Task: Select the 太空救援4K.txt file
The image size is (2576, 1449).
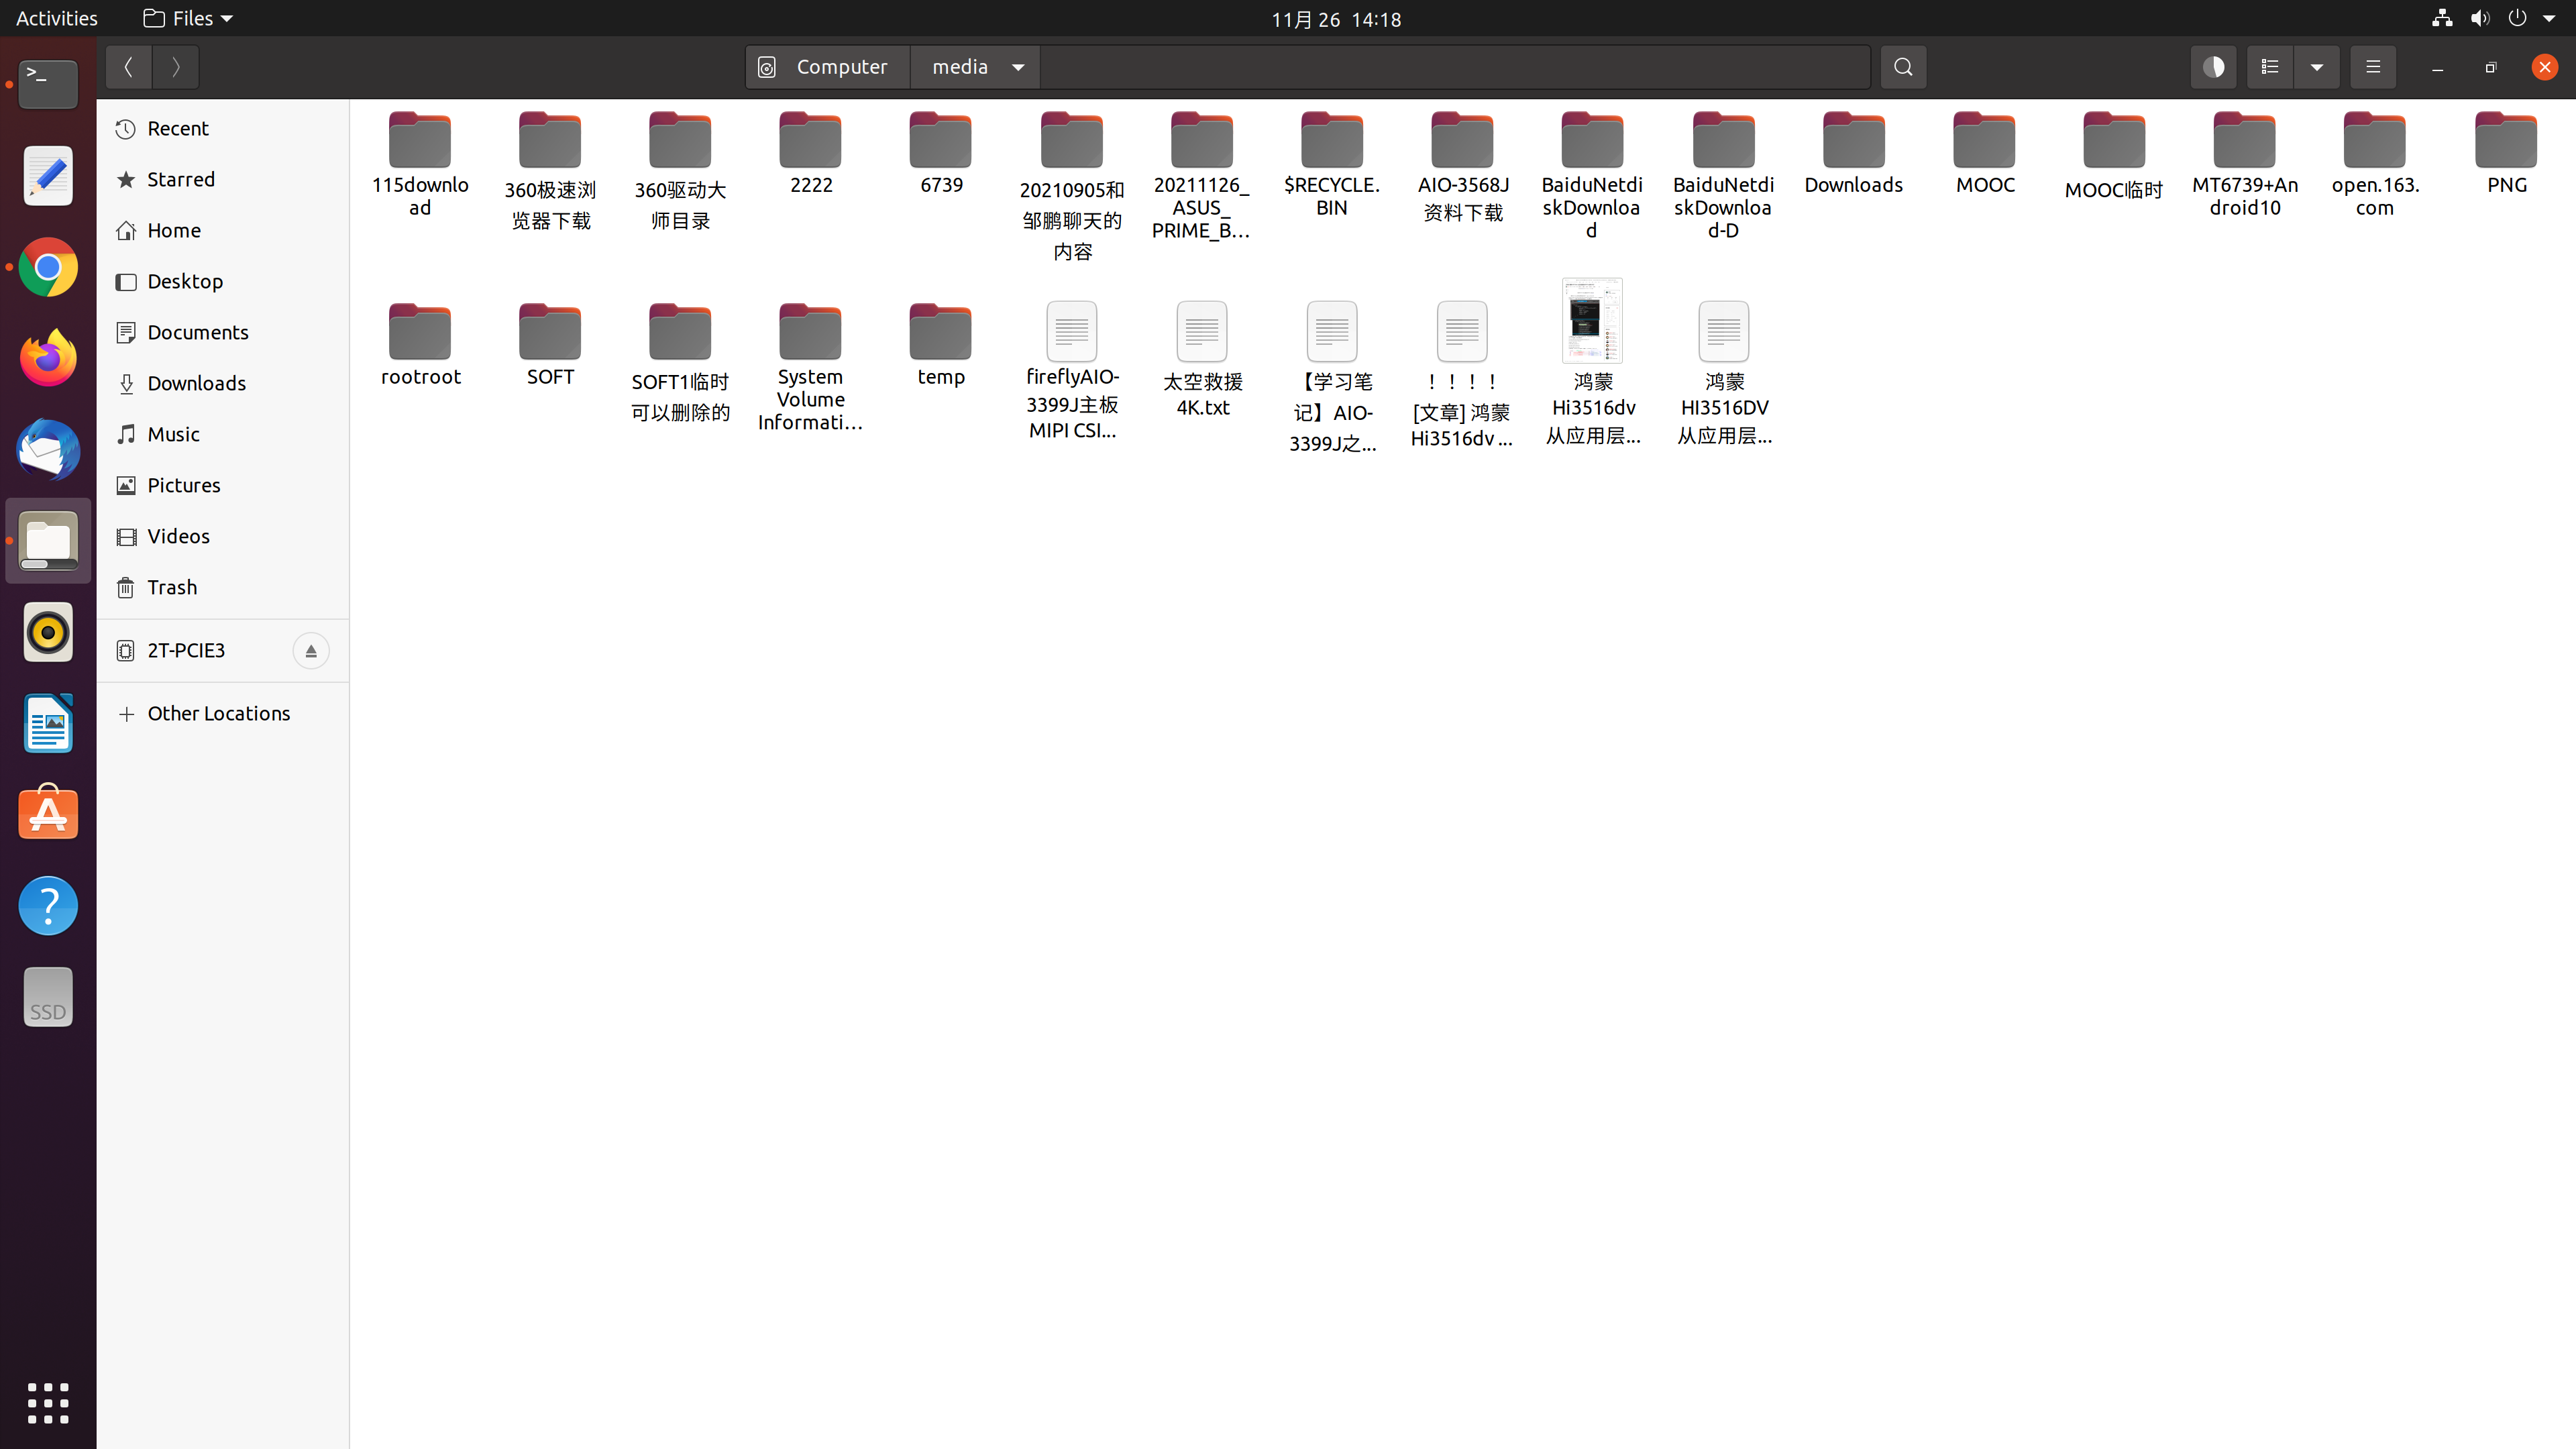Action: tap(1202, 332)
